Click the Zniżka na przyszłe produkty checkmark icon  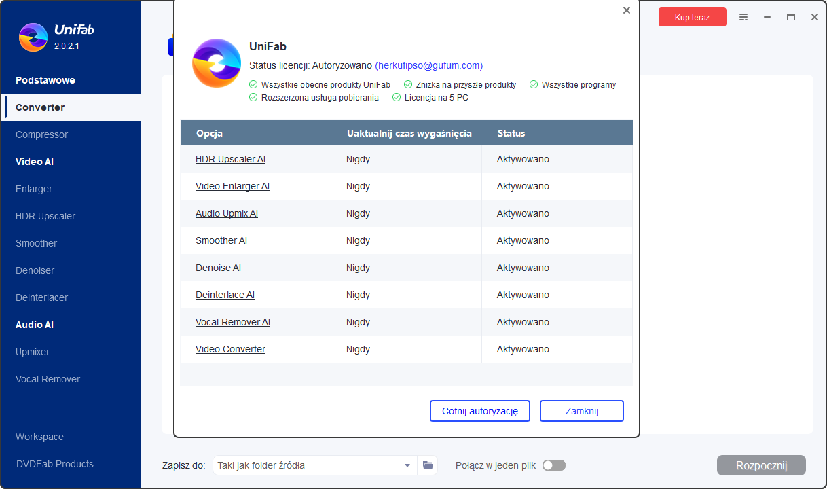[x=408, y=85]
